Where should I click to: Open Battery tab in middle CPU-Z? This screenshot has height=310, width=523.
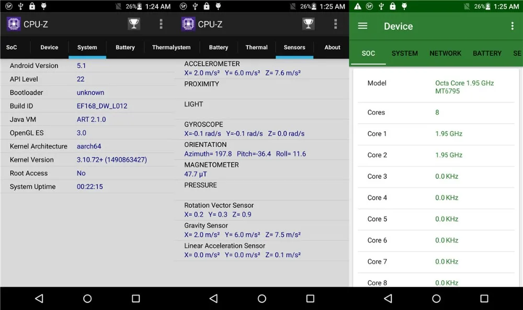(x=219, y=48)
